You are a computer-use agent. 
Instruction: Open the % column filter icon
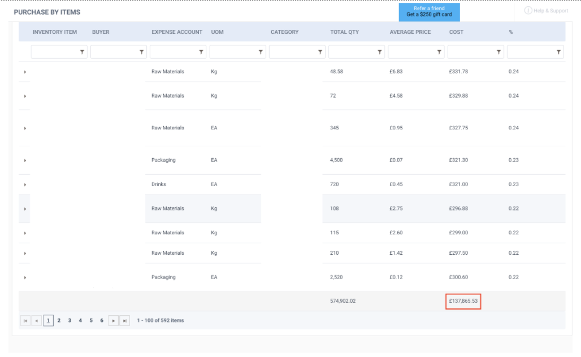pos(559,52)
